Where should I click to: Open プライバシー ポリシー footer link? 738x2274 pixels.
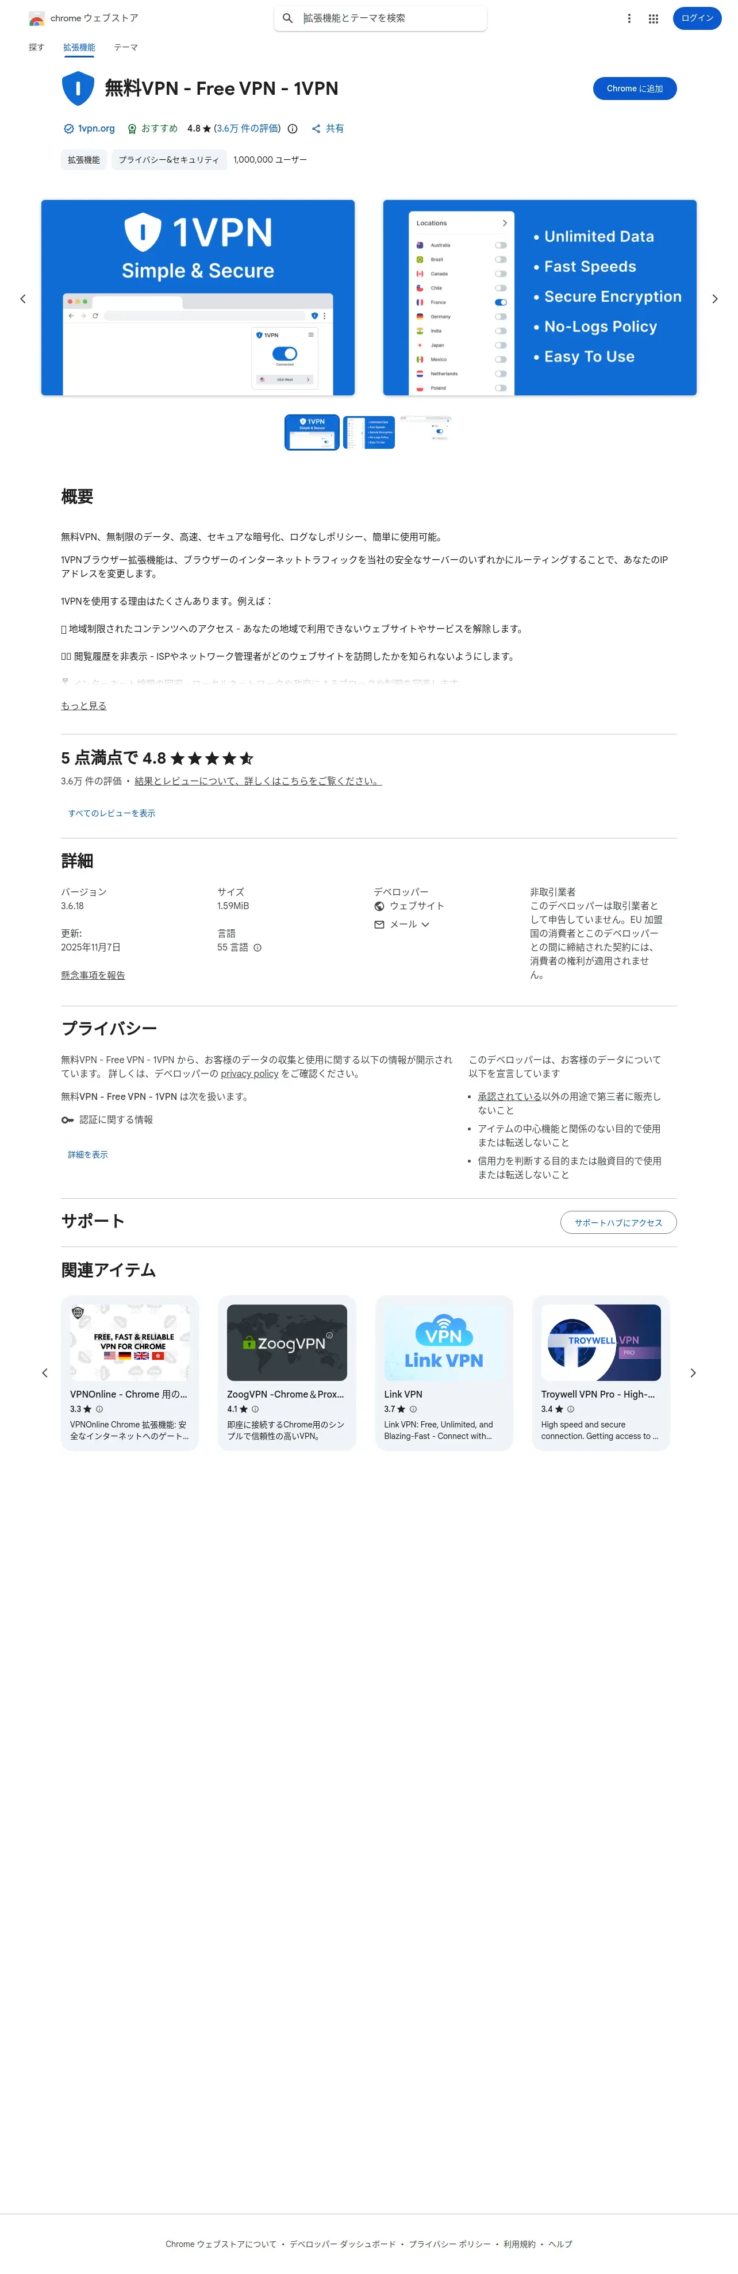pyautogui.click(x=449, y=2244)
